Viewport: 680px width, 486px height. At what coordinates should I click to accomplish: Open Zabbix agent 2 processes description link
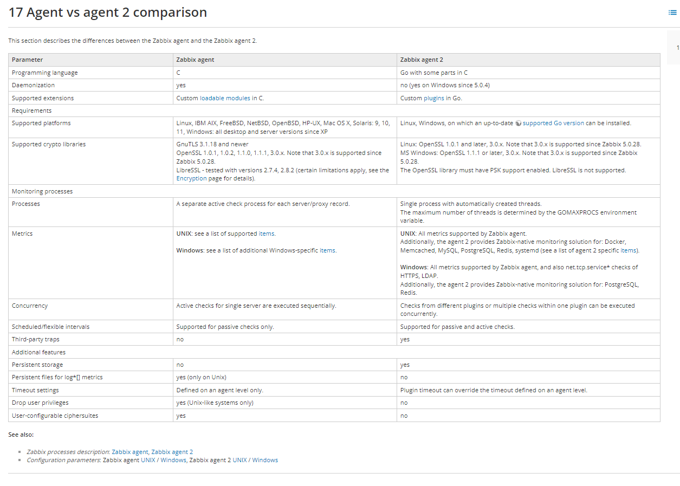click(x=172, y=452)
